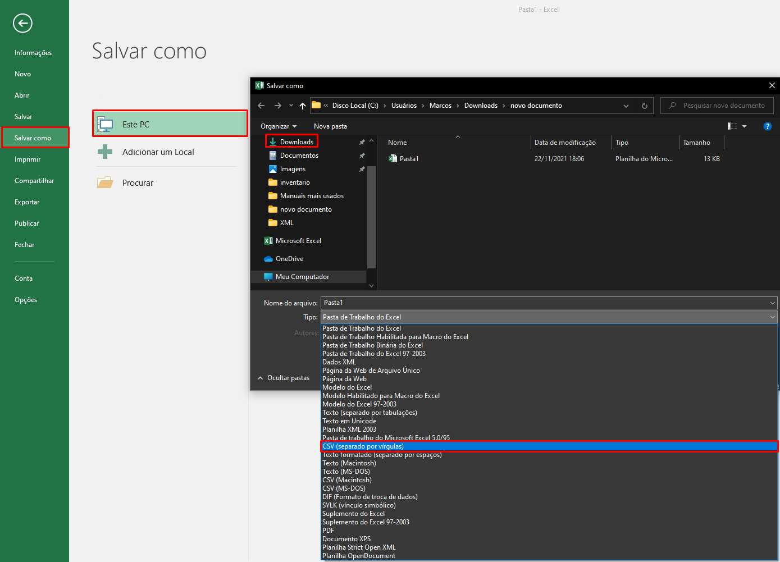This screenshot has width=780, height=562.
Task: Click the Tamanho column header
Action: pyautogui.click(x=701, y=143)
